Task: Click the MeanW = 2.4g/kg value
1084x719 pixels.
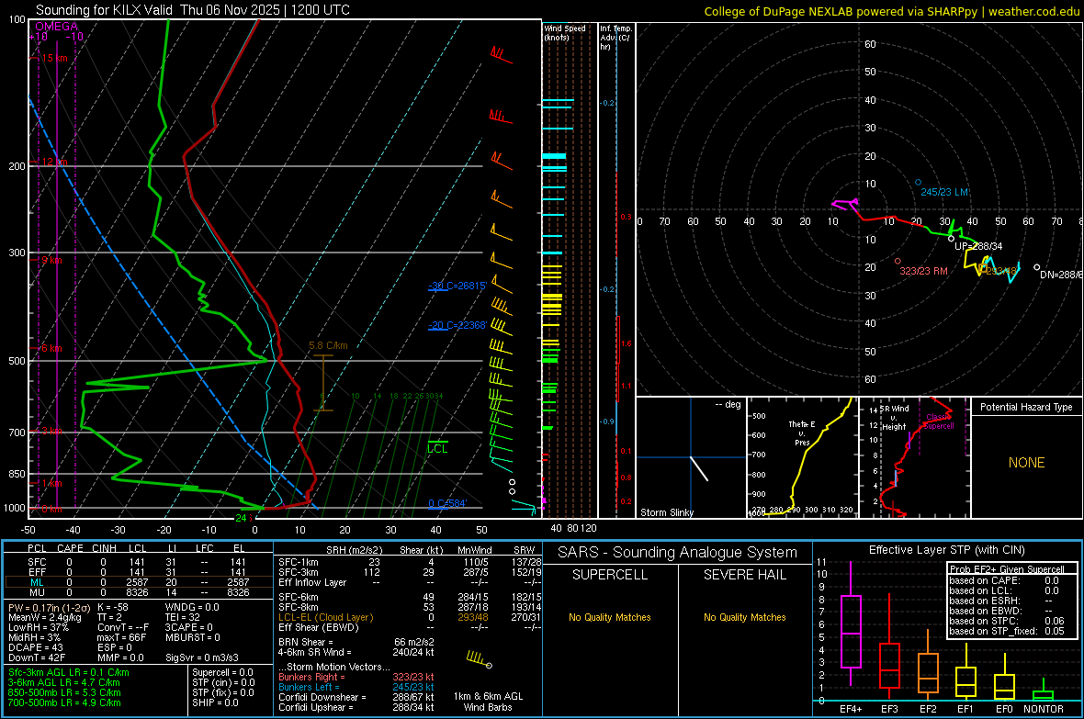Action: (45, 617)
